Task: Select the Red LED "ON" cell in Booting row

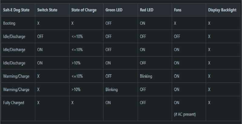Action: 143,23
